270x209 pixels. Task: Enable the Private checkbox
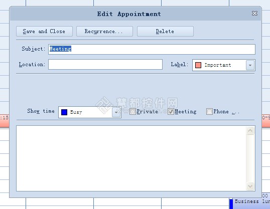(x=132, y=112)
